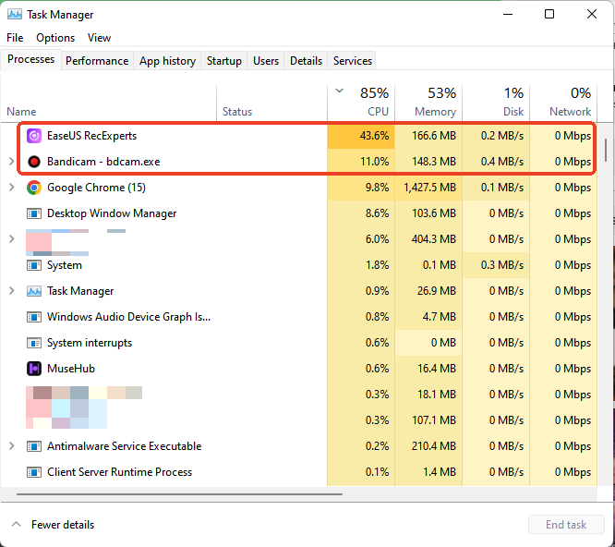Viewport: 615px width, 547px height.
Task: Select the System interrupts process name
Action: [x=90, y=343]
